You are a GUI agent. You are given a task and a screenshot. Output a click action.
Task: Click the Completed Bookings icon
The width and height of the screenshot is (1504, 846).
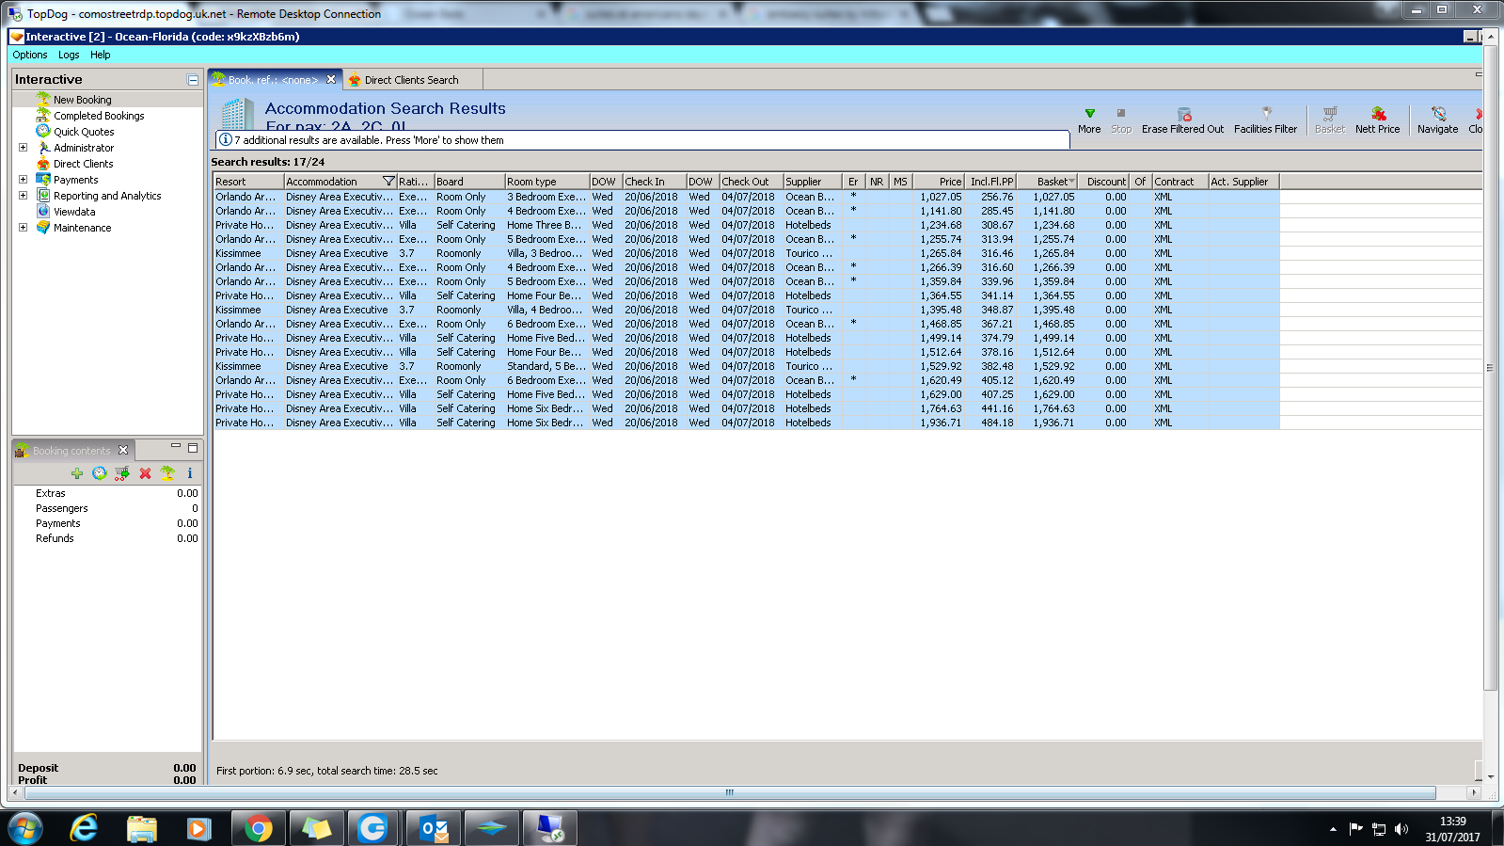click(x=43, y=115)
